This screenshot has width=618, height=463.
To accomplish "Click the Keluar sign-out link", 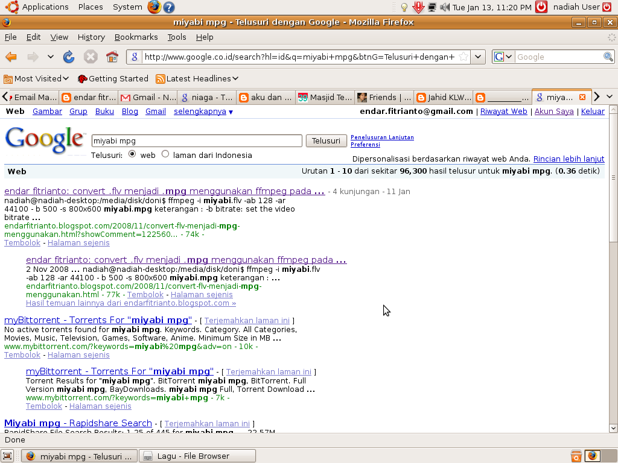I will (x=593, y=112).
